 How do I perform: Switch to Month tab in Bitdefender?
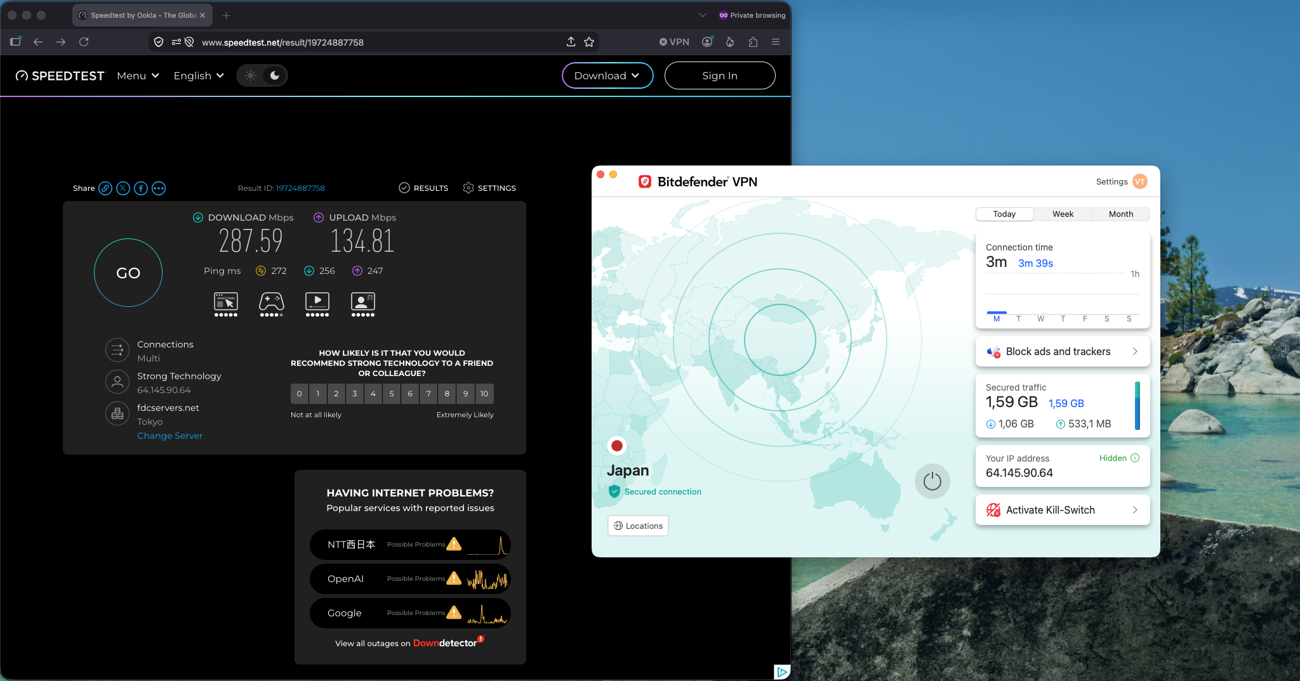[x=1121, y=214]
